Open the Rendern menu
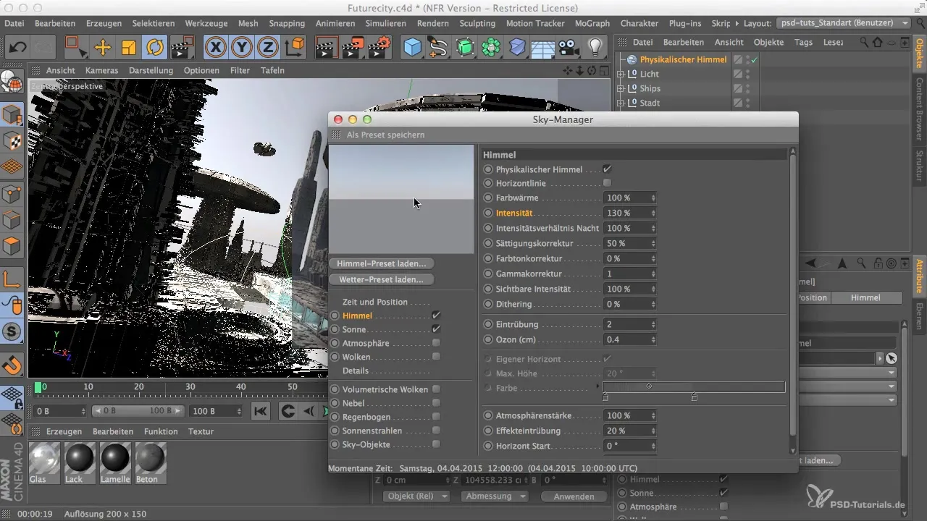Viewport: 927px width, 521px height. pos(433,23)
